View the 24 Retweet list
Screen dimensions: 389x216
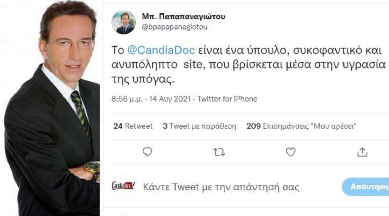click(x=133, y=126)
